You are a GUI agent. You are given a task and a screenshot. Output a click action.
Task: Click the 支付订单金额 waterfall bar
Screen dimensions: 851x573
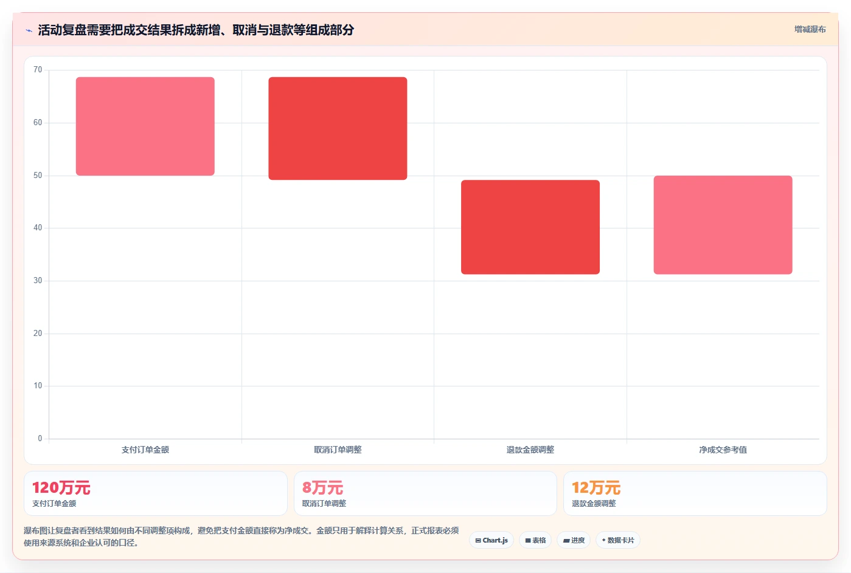[x=145, y=126]
